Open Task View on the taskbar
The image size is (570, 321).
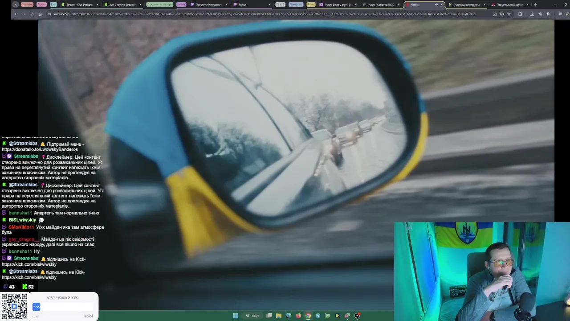tap(269, 316)
